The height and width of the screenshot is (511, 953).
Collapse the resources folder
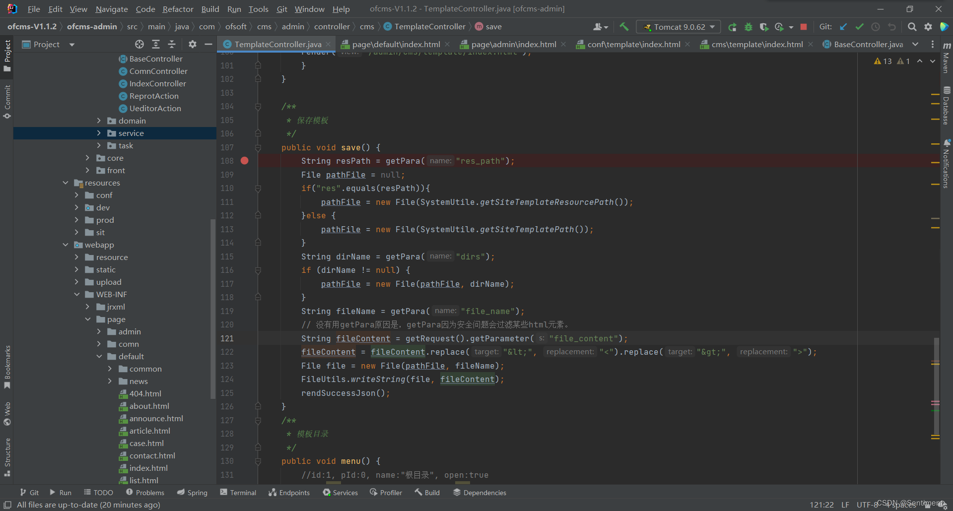[65, 183]
